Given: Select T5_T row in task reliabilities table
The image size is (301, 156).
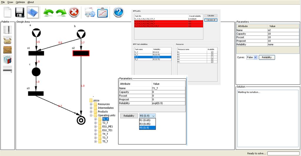Looking at the screenshot, I should click(153, 59).
